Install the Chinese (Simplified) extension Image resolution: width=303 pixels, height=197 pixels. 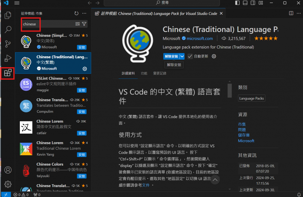pyautogui.click(x=82, y=47)
